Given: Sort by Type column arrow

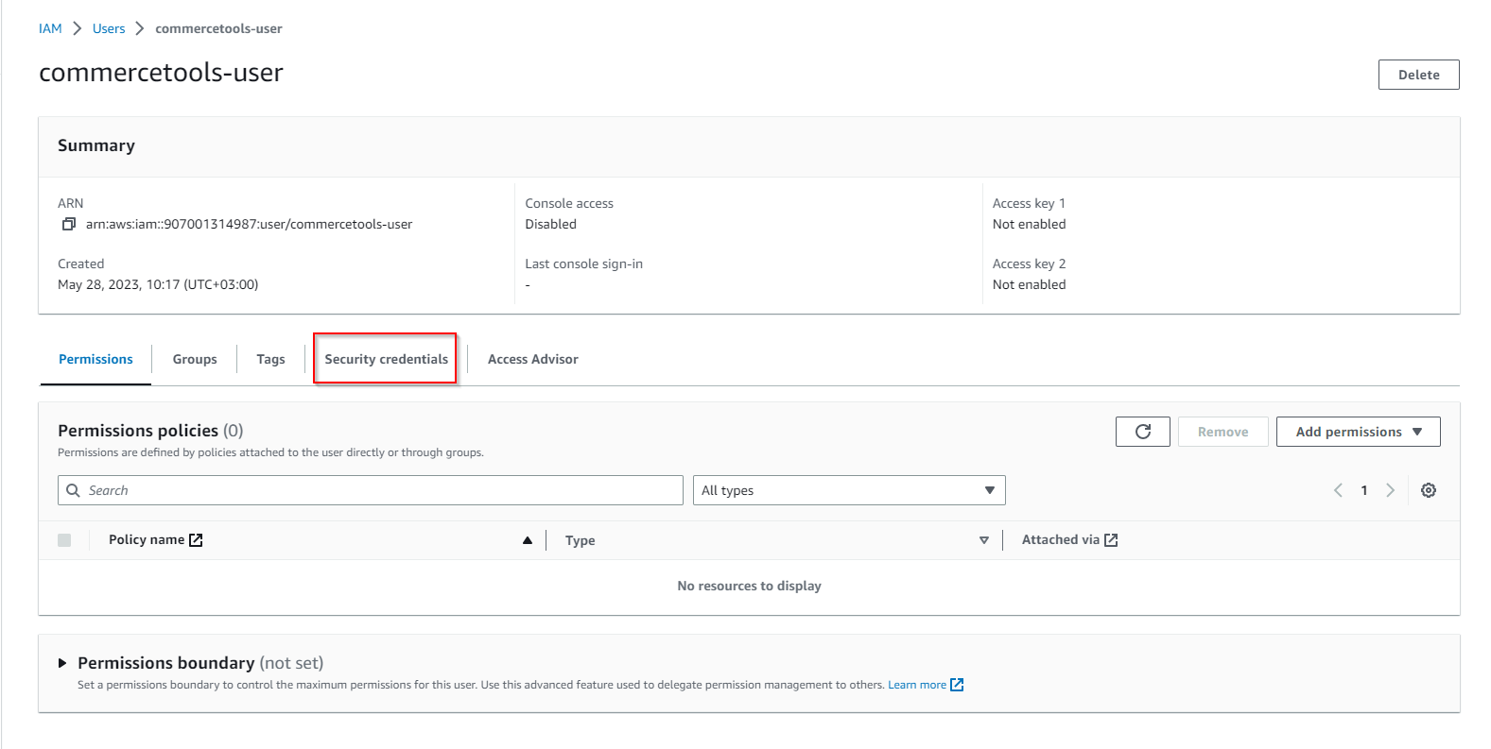Looking at the screenshot, I should tap(983, 540).
